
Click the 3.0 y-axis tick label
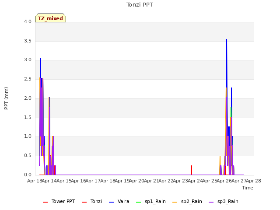tap(28, 60)
